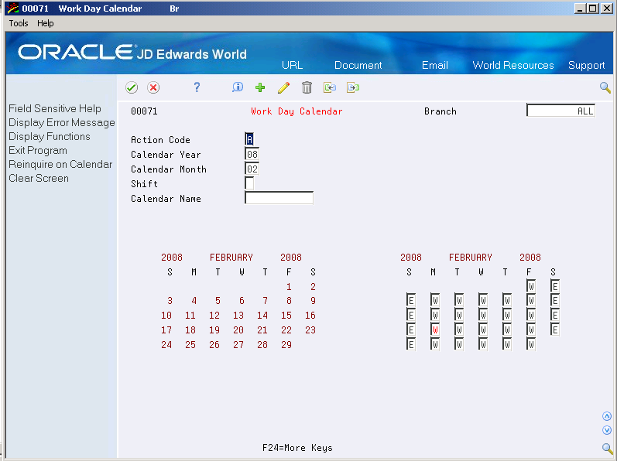
Task: Click date 29 in the left calendar
Action: pos(286,345)
